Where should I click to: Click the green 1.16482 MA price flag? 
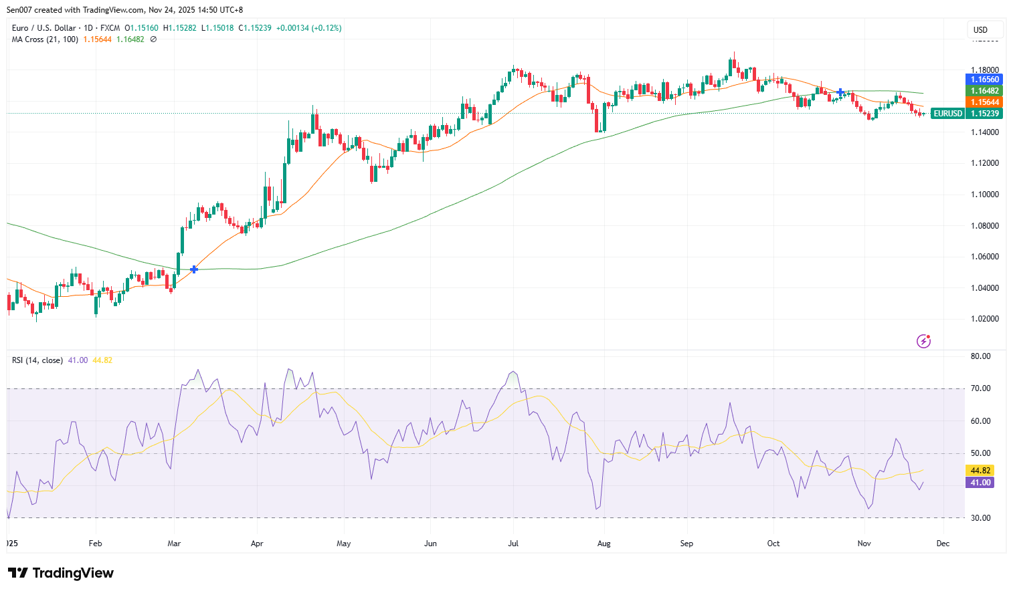pyautogui.click(x=983, y=90)
